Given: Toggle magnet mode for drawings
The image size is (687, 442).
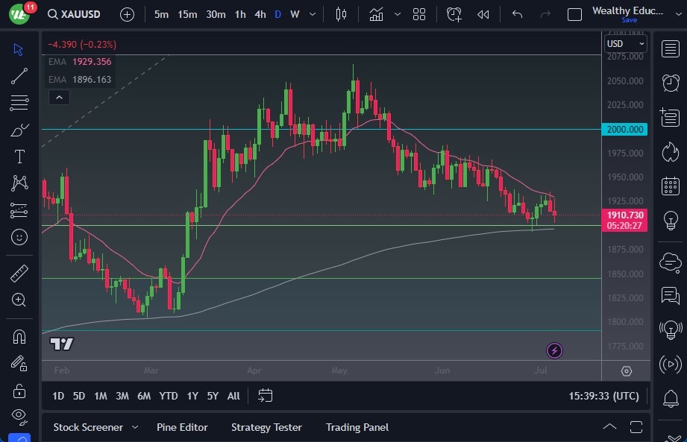Looking at the screenshot, I should [x=19, y=337].
